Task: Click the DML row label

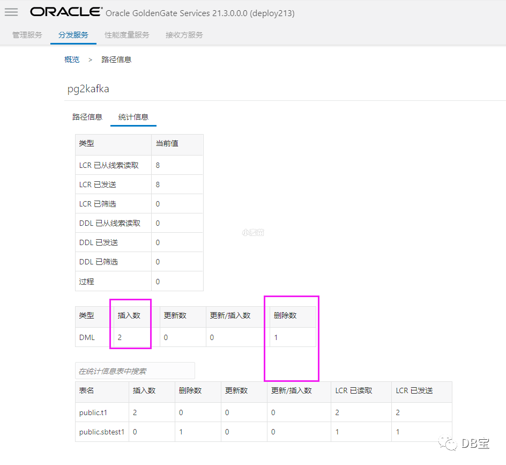Action: 87,337
